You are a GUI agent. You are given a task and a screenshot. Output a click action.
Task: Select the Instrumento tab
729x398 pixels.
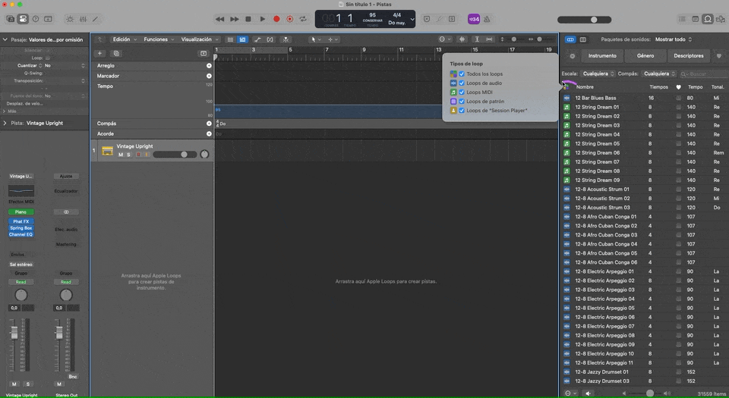[602, 55]
